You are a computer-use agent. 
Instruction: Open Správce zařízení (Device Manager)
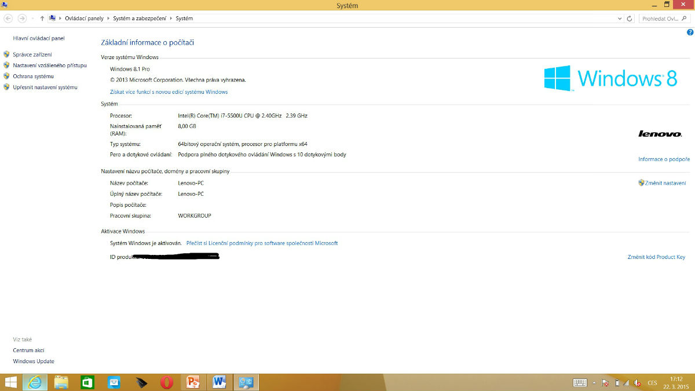(32, 54)
